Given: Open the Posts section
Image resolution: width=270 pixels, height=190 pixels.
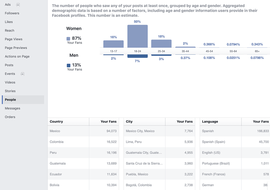Looking at the screenshot, I should [x=9, y=65].
